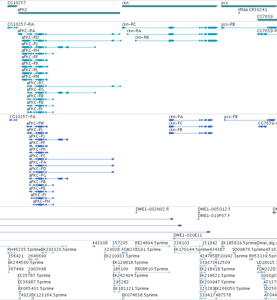
Task: Choose the aPKC-RJ transcript
Action: [30, 44]
